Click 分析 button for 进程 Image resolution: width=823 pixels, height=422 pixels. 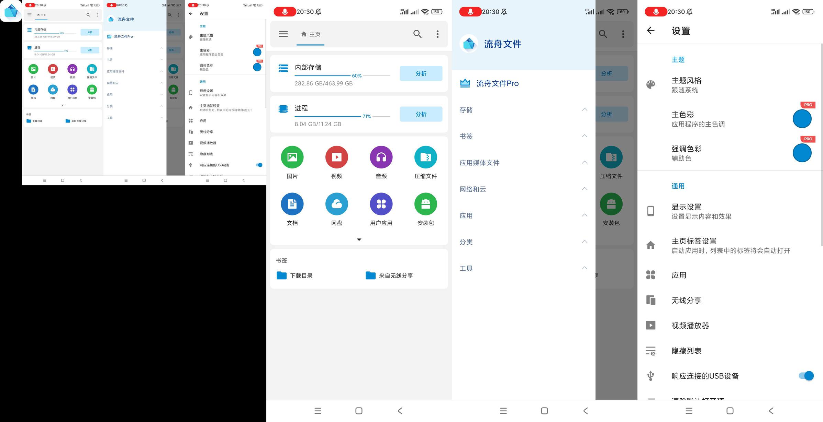coord(421,114)
